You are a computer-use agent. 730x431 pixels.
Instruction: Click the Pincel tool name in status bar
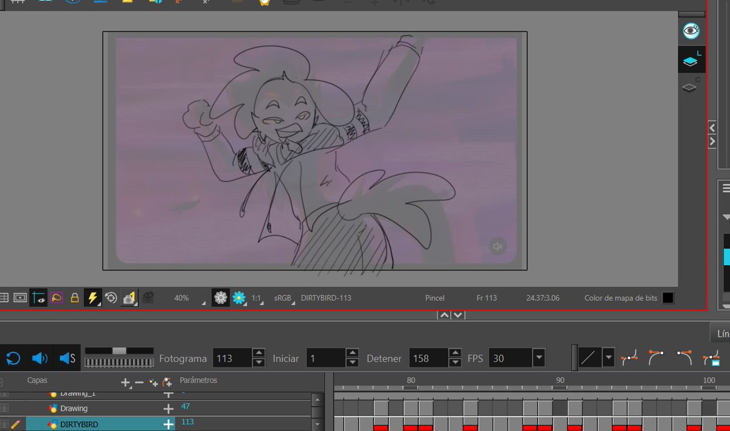(x=435, y=298)
